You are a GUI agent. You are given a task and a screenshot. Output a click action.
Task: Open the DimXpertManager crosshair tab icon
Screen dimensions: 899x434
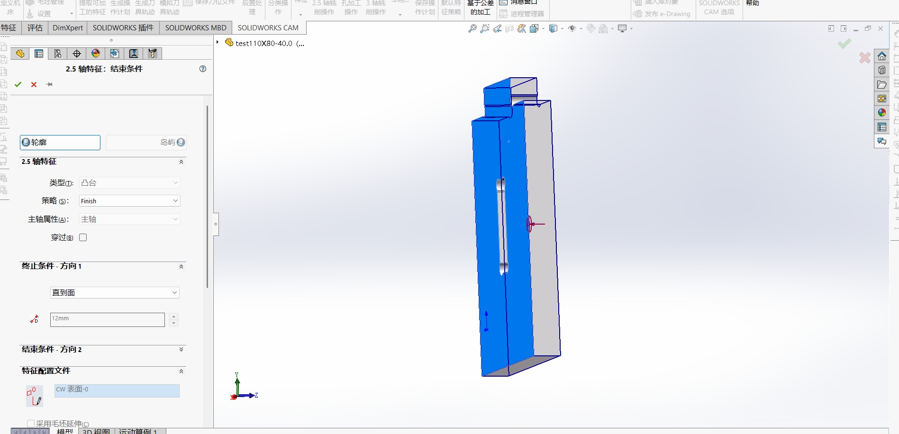click(x=77, y=54)
